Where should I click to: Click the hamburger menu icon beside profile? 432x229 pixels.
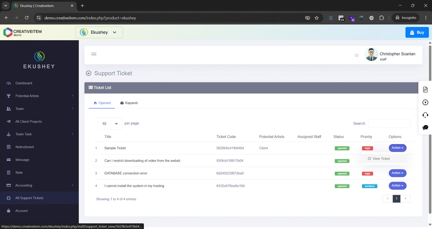(x=356, y=55)
